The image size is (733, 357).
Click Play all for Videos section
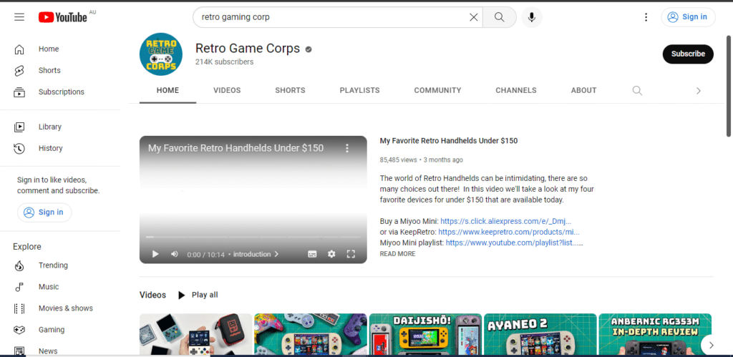click(x=198, y=295)
